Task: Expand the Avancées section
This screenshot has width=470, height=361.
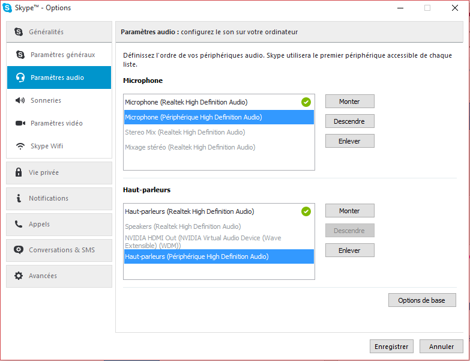Action: (x=59, y=276)
